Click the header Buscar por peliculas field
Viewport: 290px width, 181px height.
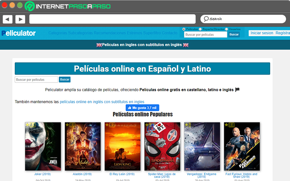[x=206, y=34]
